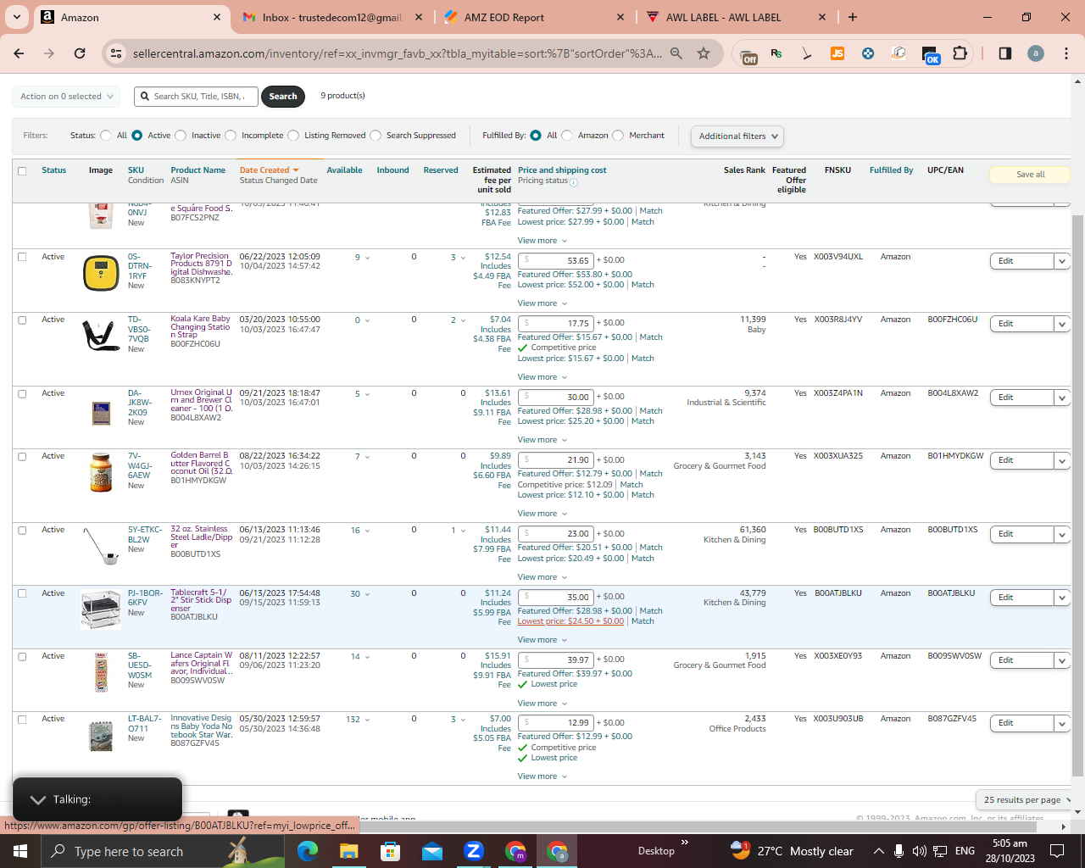
Task: Sort by the Available column header
Action: click(344, 170)
